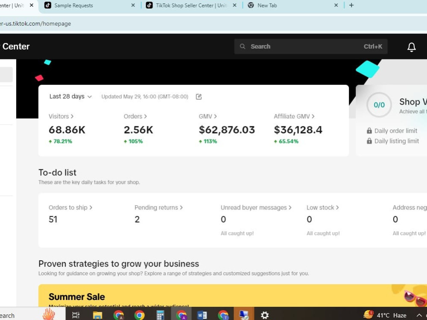This screenshot has height=320, width=427.
Task: Close the New Tab browser tab
Action: [x=336, y=5]
